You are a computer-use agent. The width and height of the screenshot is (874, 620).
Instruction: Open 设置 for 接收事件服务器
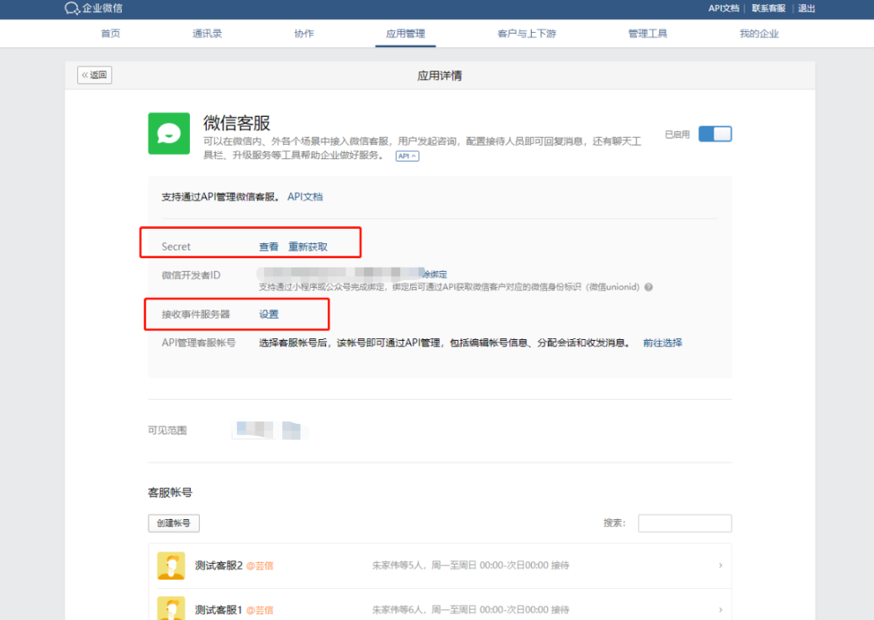268,315
